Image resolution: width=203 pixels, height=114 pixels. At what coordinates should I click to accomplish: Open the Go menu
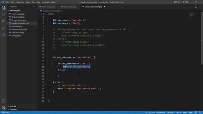33,2
